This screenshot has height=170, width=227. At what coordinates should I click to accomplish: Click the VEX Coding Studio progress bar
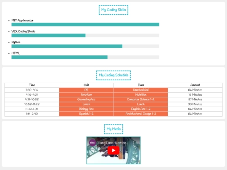85,35
